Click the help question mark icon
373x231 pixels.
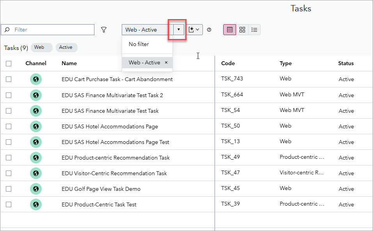coord(209,30)
